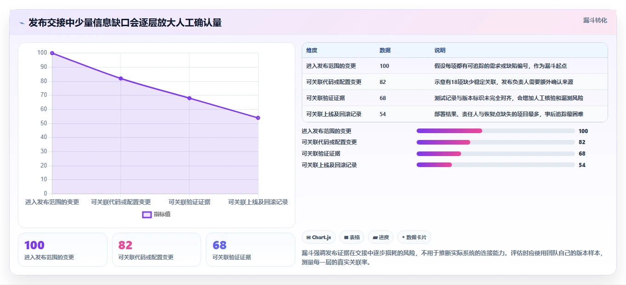Open the stat card showing 68
The width and height of the screenshot is (626, 285).
[251, 250]
